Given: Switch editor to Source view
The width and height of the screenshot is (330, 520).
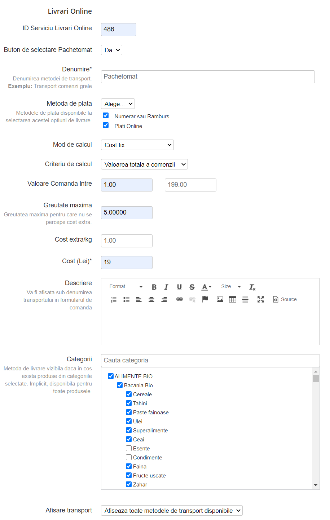Looking at the screenshot, I should [x=285, y=299].
